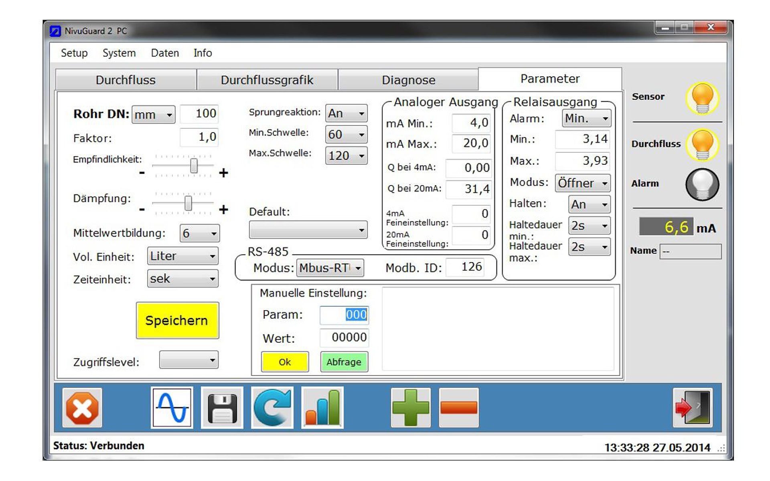Open the Relaisausgang Alarm dropdown
Image resolution: width=770 pixels, height=481 pixels.
point(586,118)
